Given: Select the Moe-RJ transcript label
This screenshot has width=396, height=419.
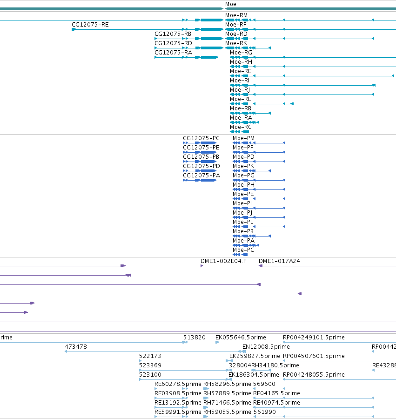Looking at the screenshot, I should 240,90.
